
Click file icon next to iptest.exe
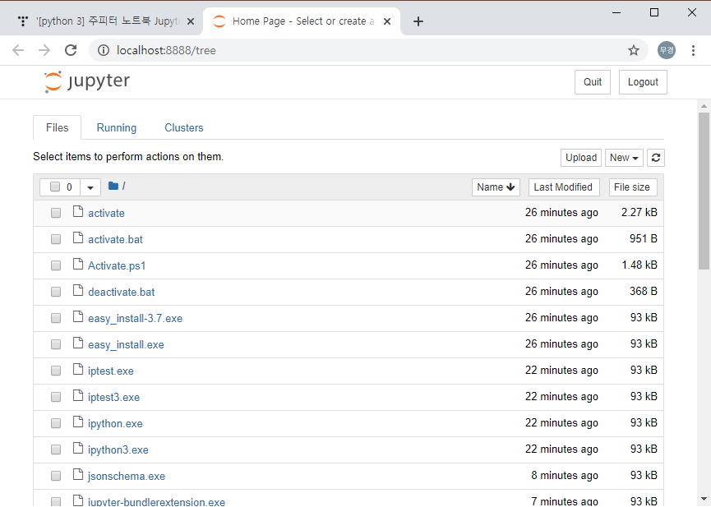78,369
